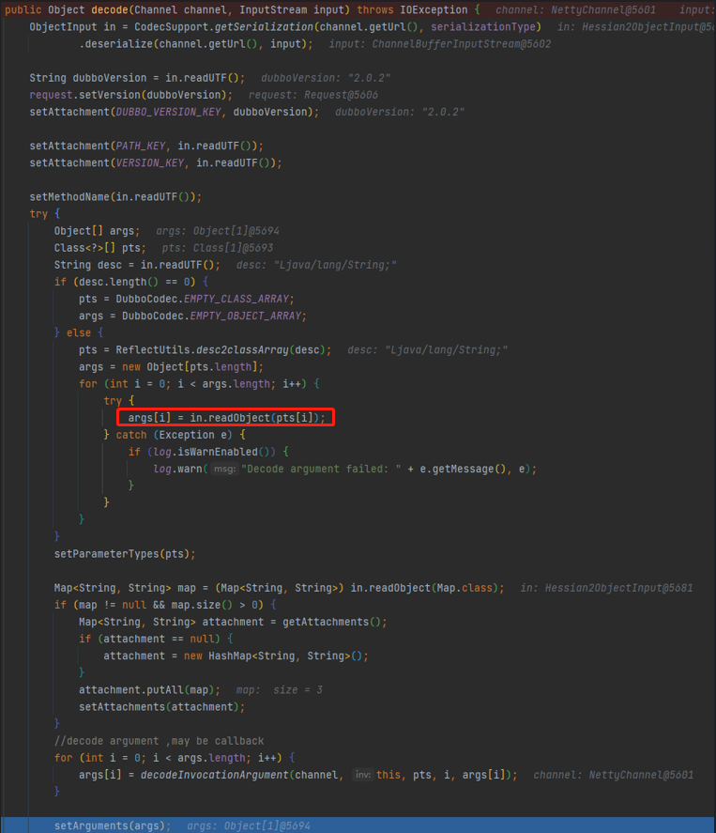The height and width of the screenshot is (833, 716).
Task: Click setMethodName(in.readUTF()) statement
Action: coord(115,196)
